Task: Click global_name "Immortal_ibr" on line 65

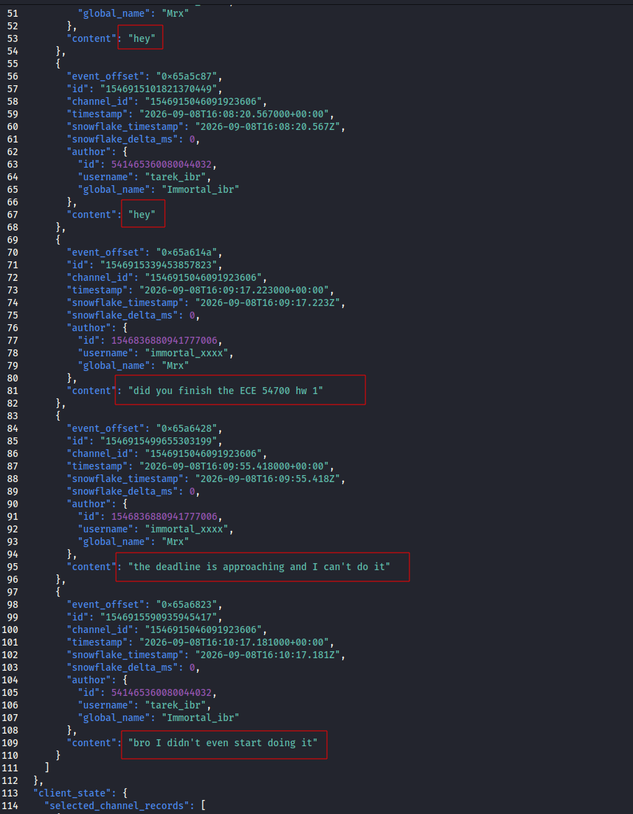Action: click(x=201, y=189)
